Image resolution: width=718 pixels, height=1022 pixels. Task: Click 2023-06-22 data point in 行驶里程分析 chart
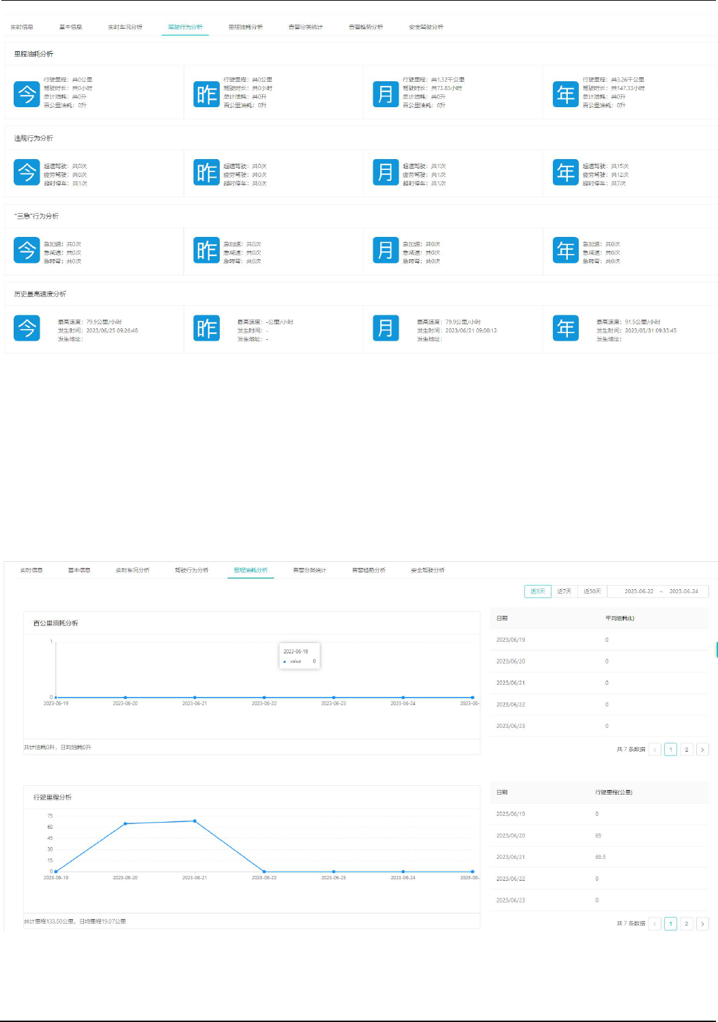pos(264,872)
